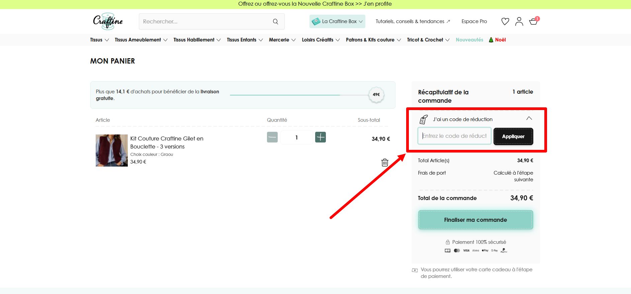Click the discount code input field
This screenshot has height=294, width=631.
coord(454,136)
